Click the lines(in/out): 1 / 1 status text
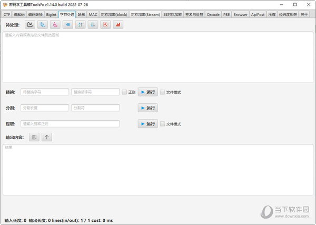This screenshot has height=225, width=316. click(71, 220)
